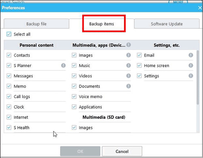
Task: Uncheck the Internet checkbox
Action: pyautogui.click(x=9, y=117)
